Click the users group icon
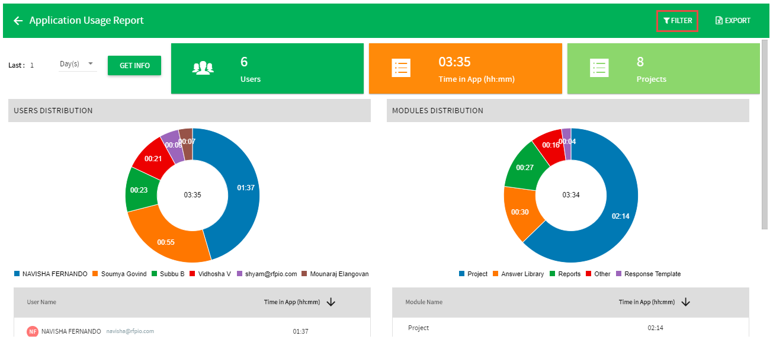This screenshot has width=773, height=339. coord(203,68)
